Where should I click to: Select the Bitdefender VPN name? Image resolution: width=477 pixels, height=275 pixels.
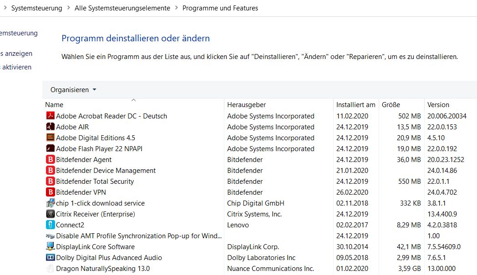pyautogui.click(x=81, y=192)
